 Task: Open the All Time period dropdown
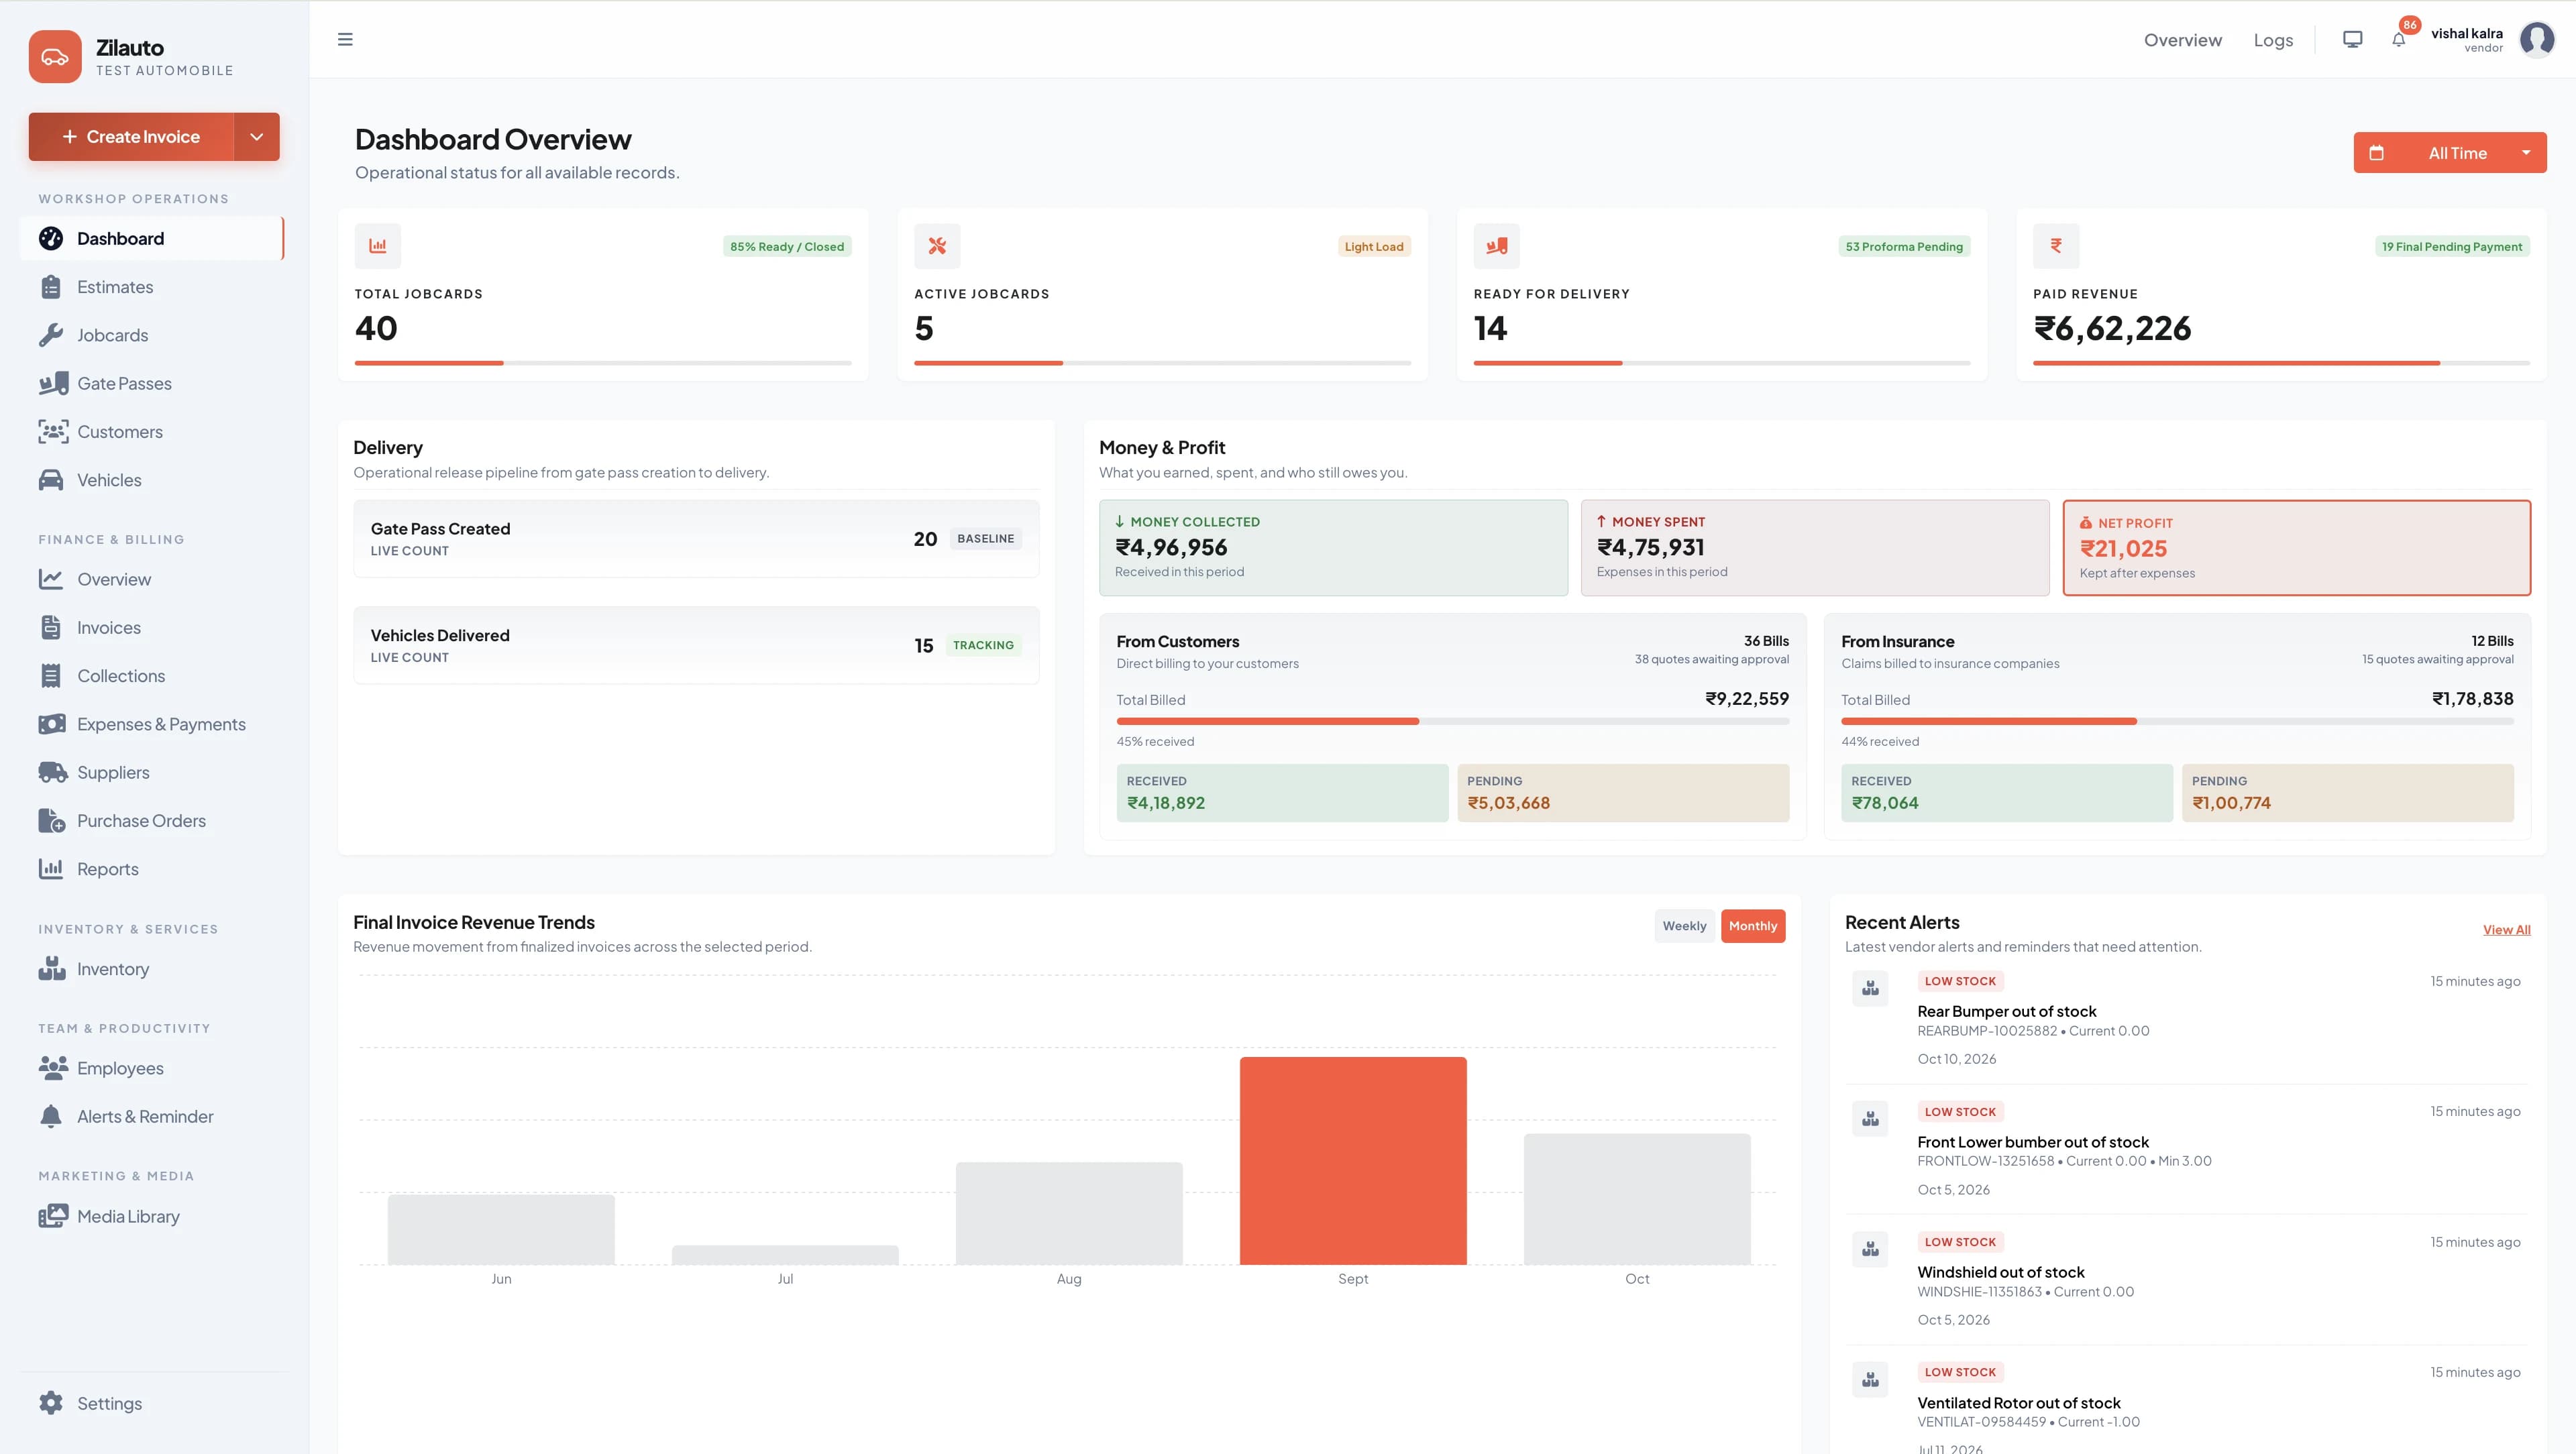tap(2450, 153)
